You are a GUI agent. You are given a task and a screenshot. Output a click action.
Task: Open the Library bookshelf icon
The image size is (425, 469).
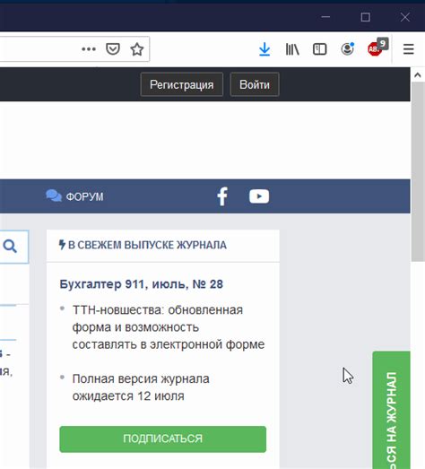[292, 49]
